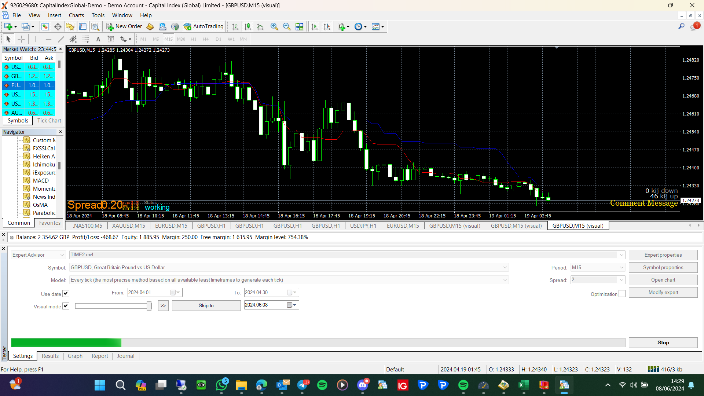Select the Crosshair cursor tool
Image resolution: width=704 pixels, height=396 pixels.
click(21, 39)
